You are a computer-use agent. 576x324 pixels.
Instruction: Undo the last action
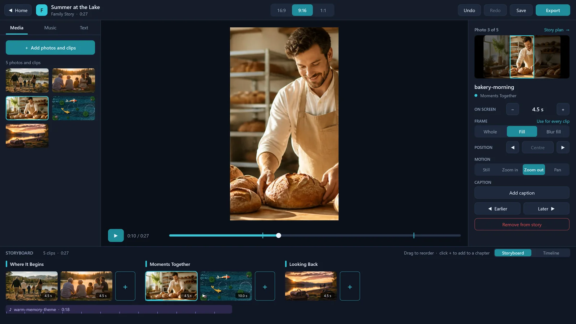469,10
